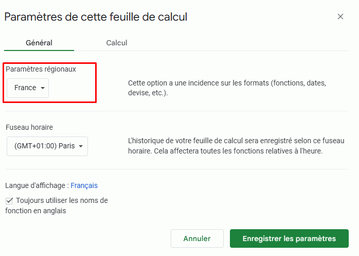The height and width of the screenshot is (256, 359).
Task: Click the dialog title 'Paramètres de cette feuille'
Action: click(x=96, y=16)
